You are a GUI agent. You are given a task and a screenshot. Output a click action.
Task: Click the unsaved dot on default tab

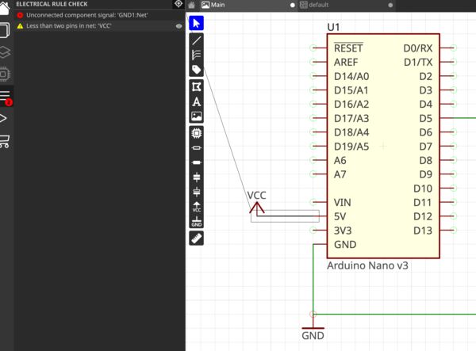click(390, 6)
